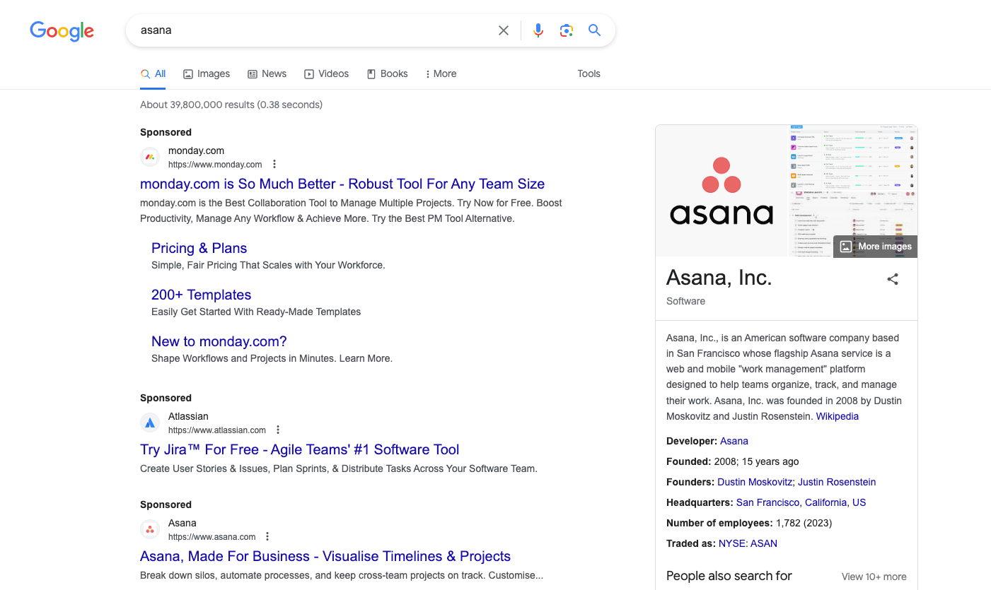Screen dimensions: 991x590
Task: Click Founded 2008; 15 years ago text
Action: click(x=733, y=461)
